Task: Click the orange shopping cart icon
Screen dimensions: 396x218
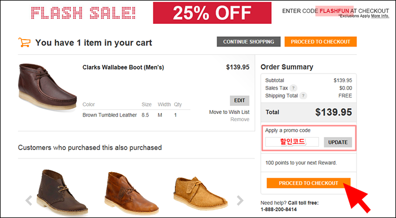Action: (24, 42)
